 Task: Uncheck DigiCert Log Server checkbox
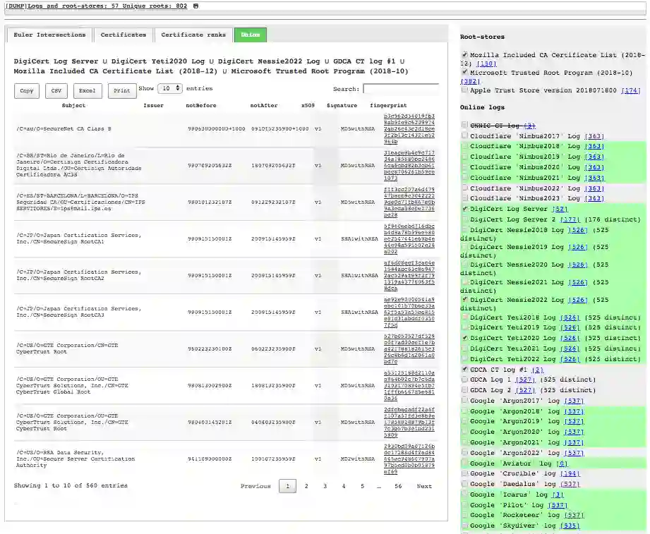tap(464, 209)
